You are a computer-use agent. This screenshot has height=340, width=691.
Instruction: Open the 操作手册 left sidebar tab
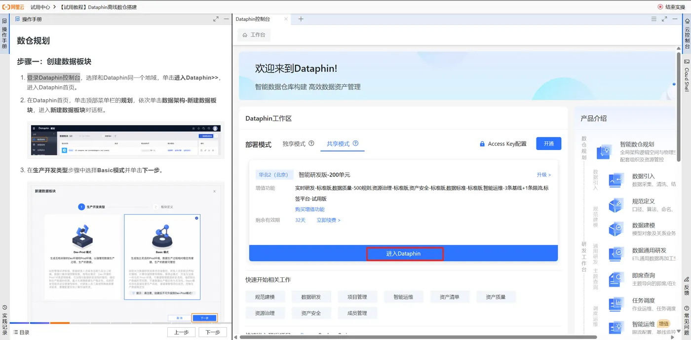[x=4, y=35]
